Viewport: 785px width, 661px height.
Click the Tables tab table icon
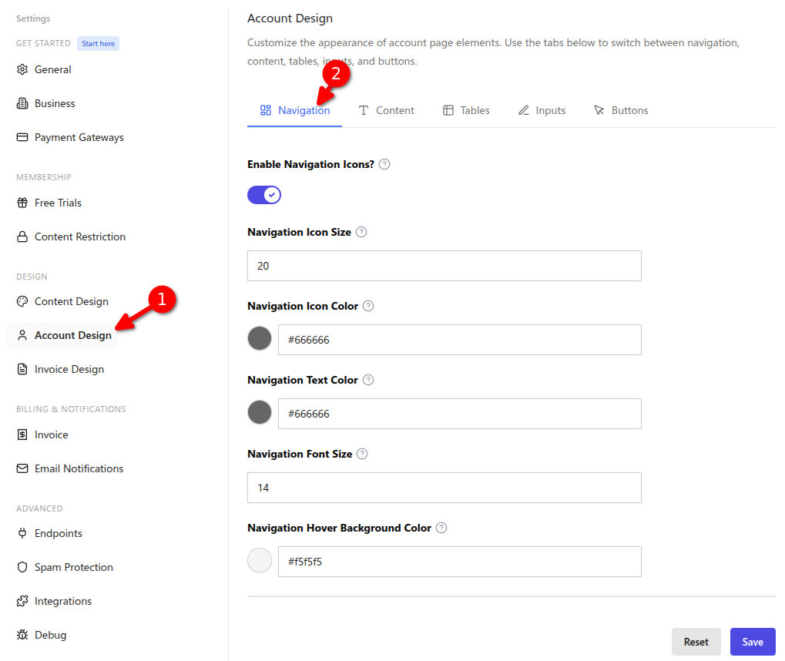click(448, 110)
